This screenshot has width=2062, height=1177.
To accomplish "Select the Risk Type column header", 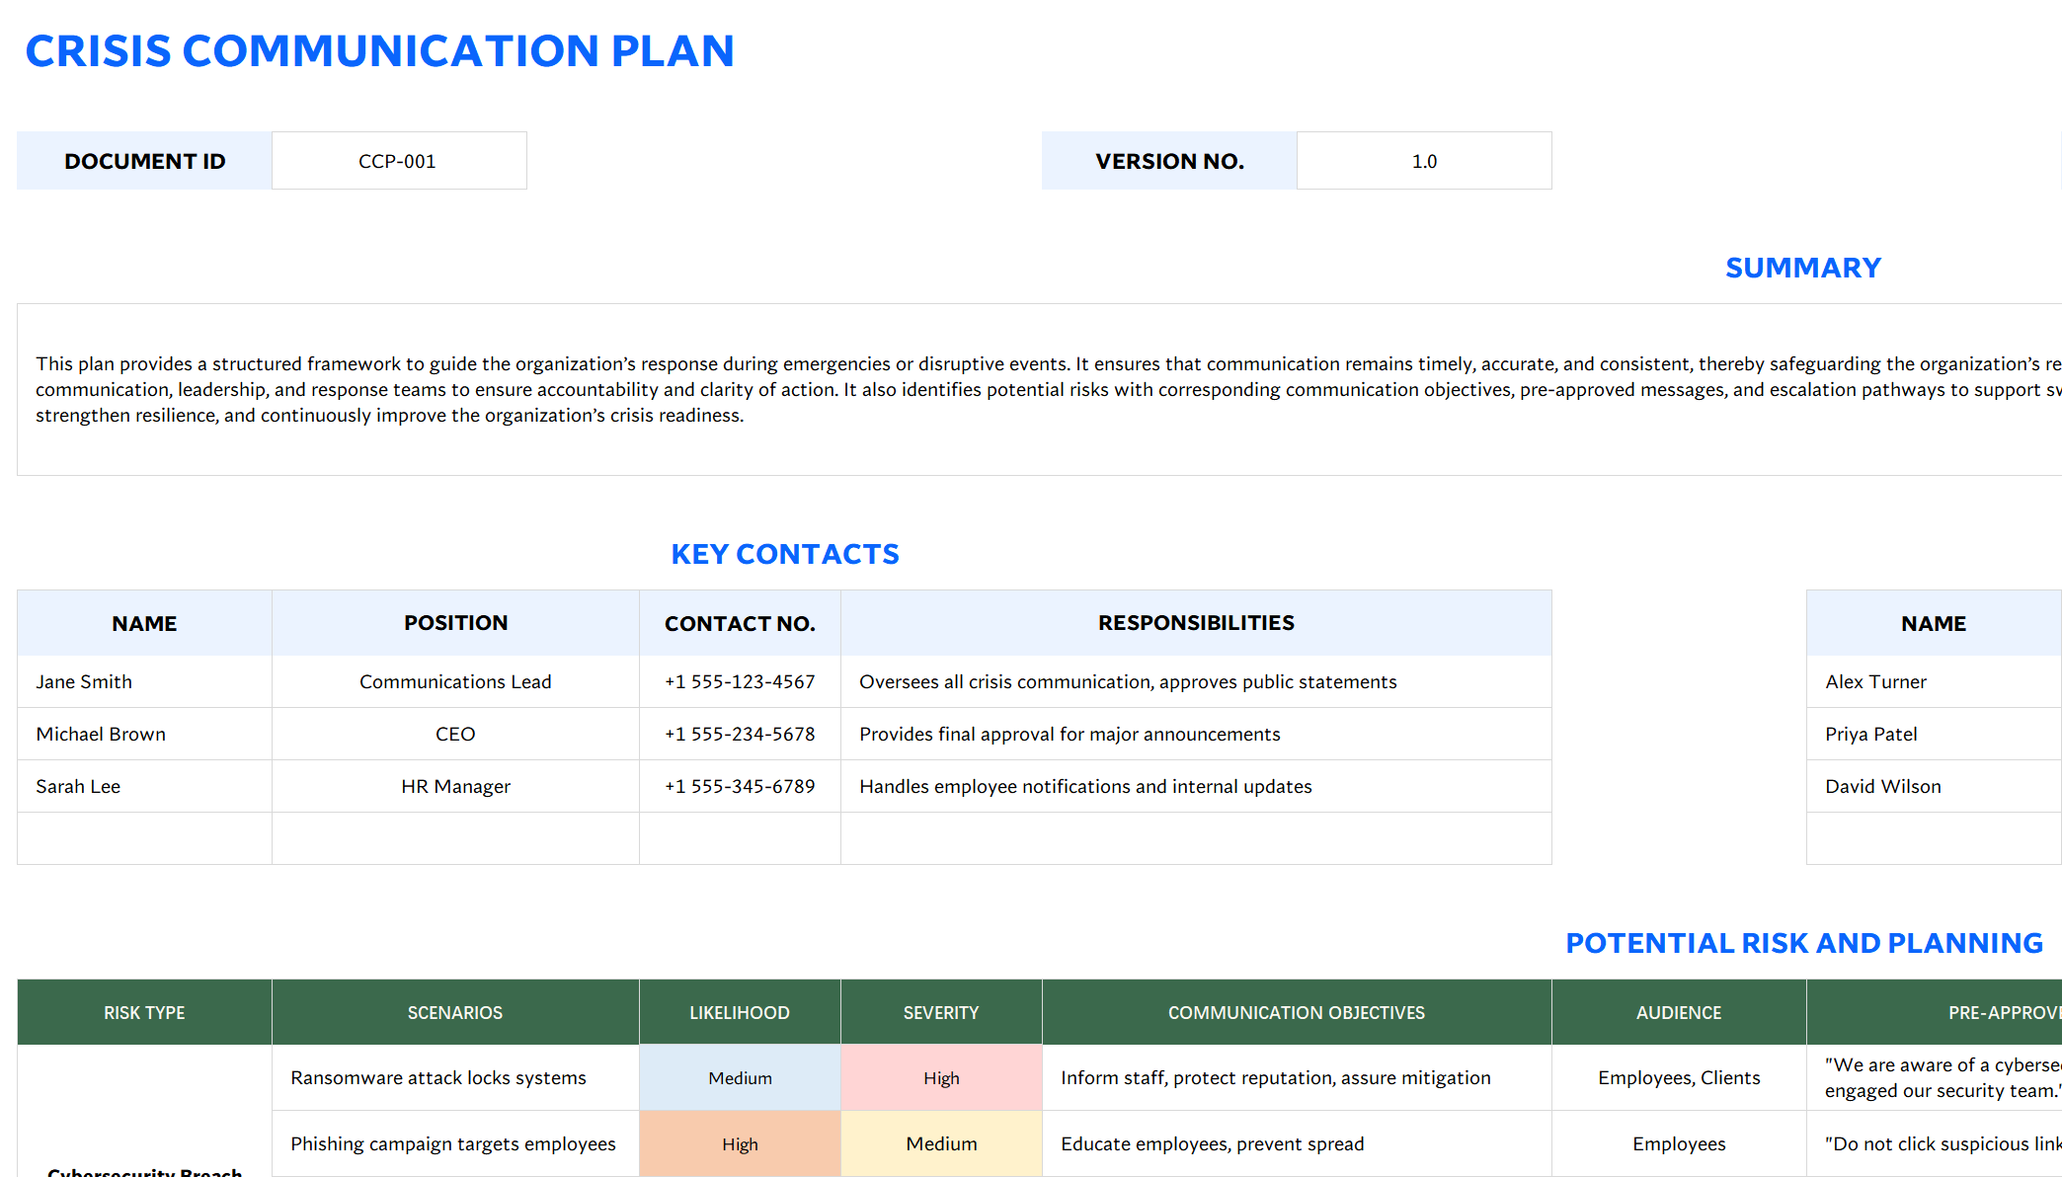I will pos(144,1012).
